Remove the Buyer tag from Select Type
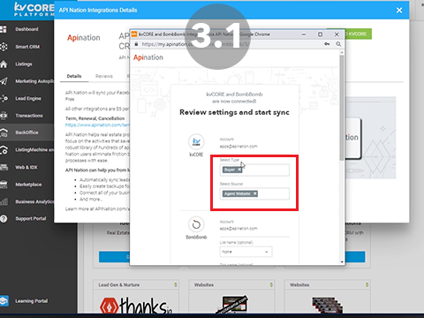424x318 pixels. pyautogui.click(x=239, y=170)
